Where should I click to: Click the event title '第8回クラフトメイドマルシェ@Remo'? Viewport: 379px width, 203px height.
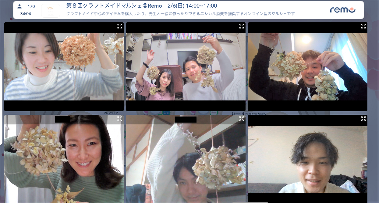coord(114,6)
